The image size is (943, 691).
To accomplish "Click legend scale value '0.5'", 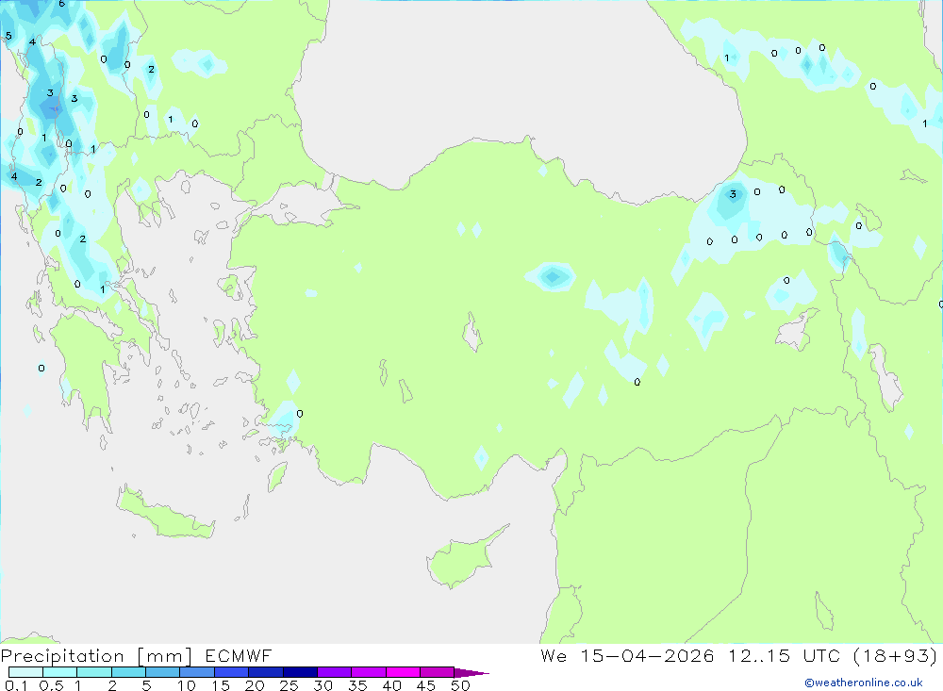I will click(x=51, y=685).
